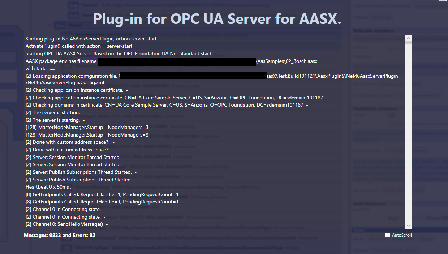
Task: Click the "Copy single" Submodel button
Action: click(x=430, y=6)
